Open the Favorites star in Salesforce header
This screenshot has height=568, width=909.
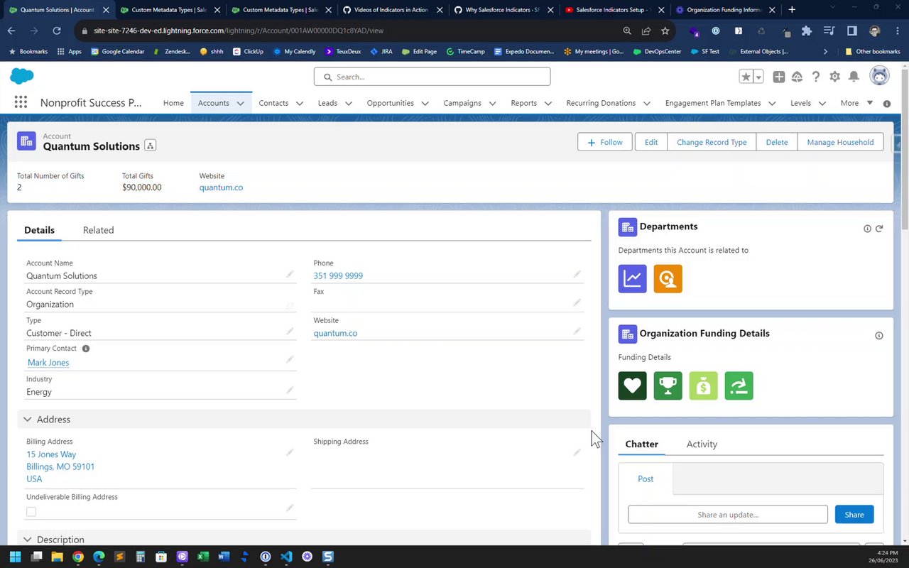[746, 77]
